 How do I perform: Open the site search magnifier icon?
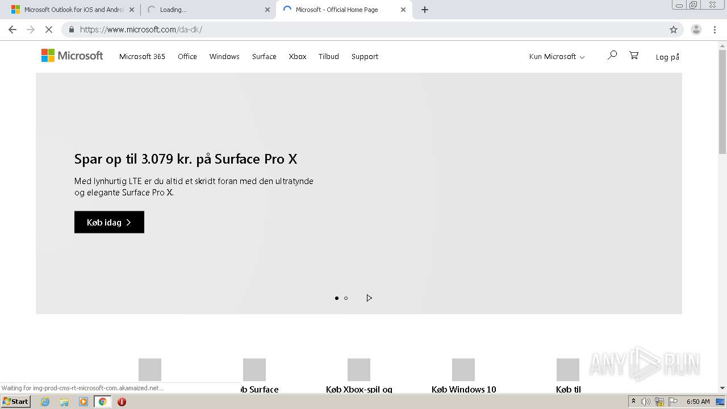612,55
